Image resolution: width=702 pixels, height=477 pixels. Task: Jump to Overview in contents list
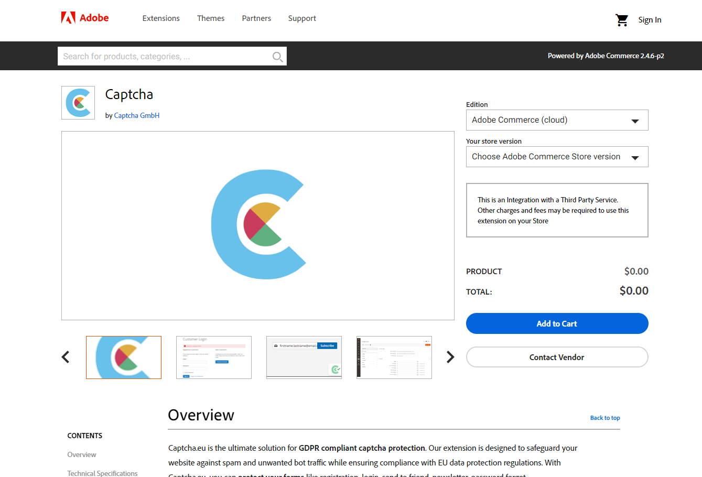[x=82, y=454]
